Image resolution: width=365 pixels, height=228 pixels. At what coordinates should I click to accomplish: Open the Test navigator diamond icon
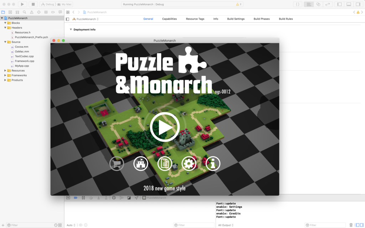pyautogui.click(x=38, y=12)
